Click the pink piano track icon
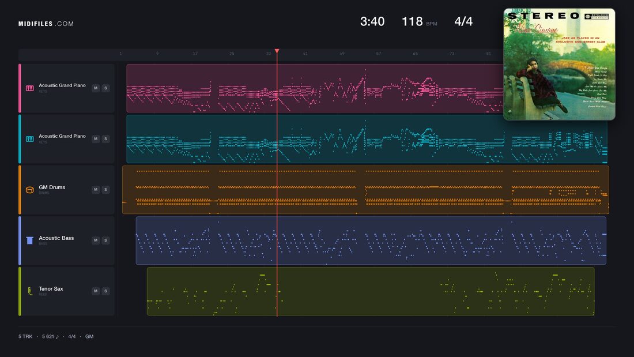Viewport: 634px width, 357px height. coord(30,88)
